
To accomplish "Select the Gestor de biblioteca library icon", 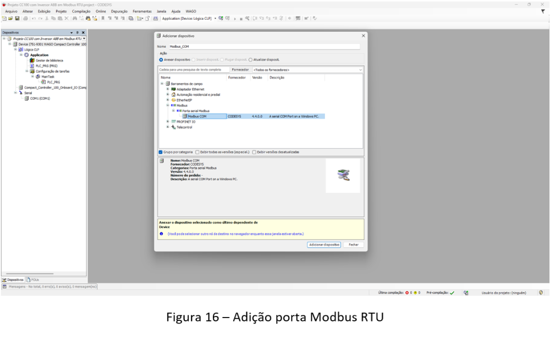I will click(32, 60).
